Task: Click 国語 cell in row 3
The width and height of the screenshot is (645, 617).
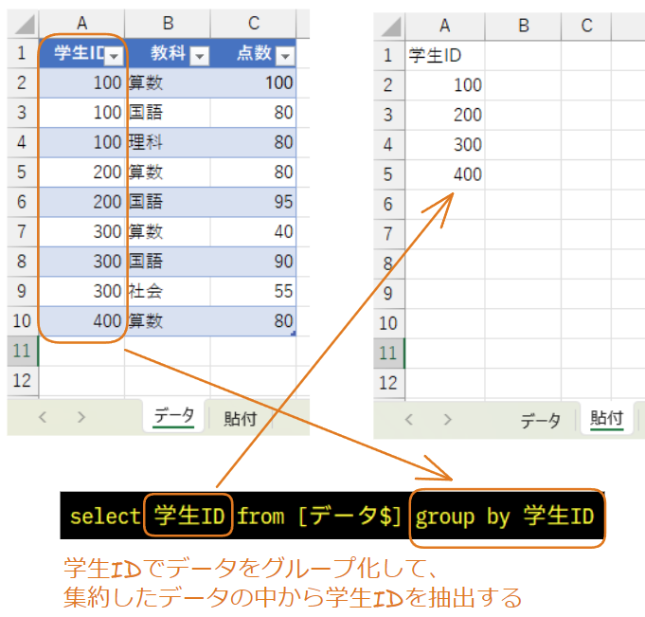Action: click(168, 113)
